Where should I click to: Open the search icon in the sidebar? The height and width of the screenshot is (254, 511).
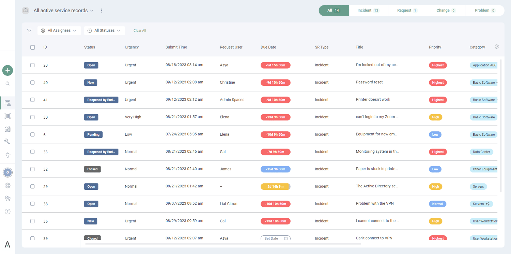7,83
